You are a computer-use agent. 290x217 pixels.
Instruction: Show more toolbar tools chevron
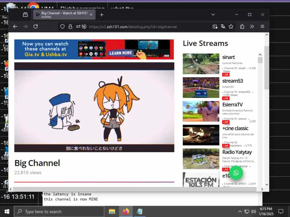pos(252,27)
